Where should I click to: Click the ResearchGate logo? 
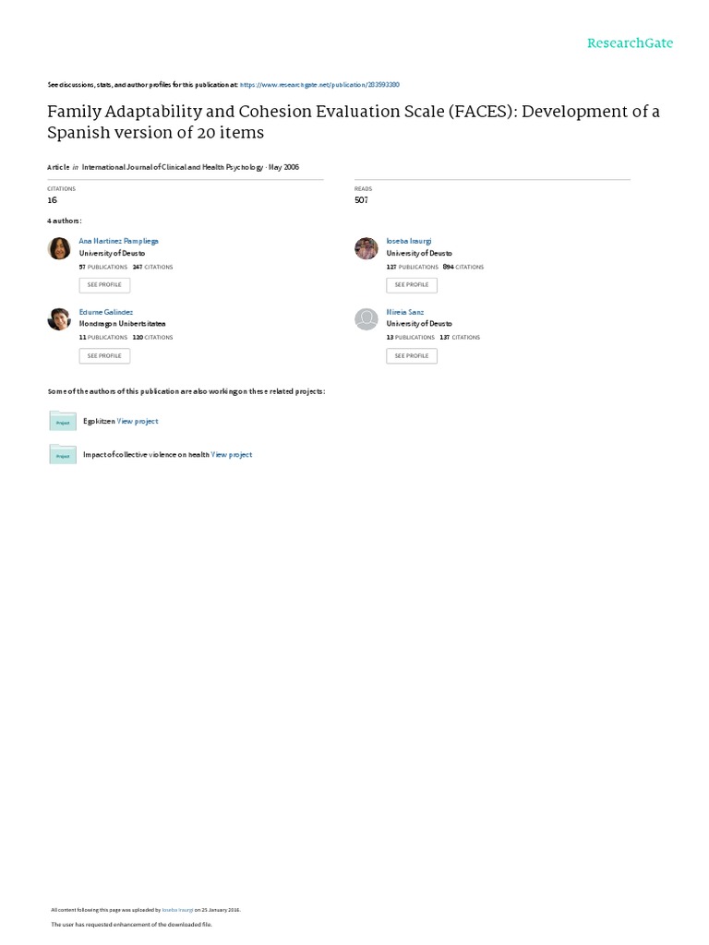coord(630,43)
